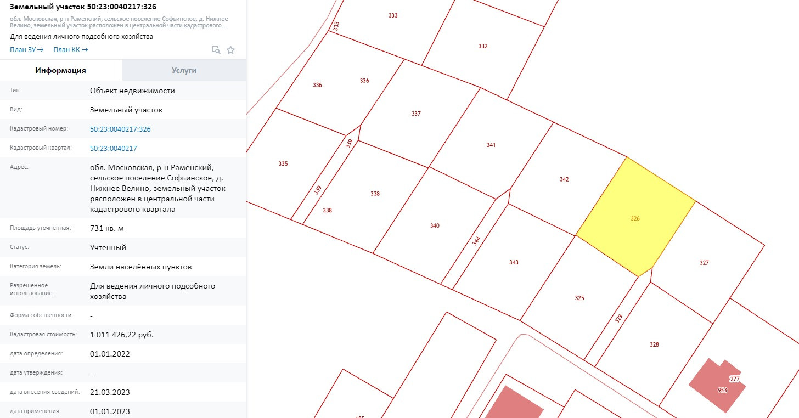Click the find-on-map magnifier icon

pyautogui.click(x=216, y=50)
